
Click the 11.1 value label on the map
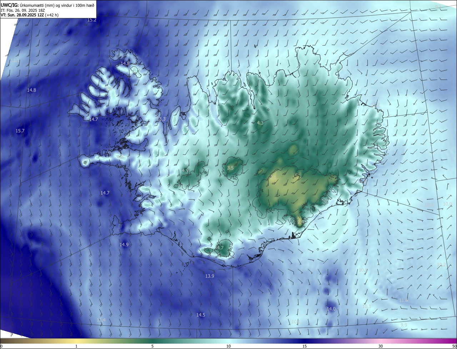click(15, 61)
